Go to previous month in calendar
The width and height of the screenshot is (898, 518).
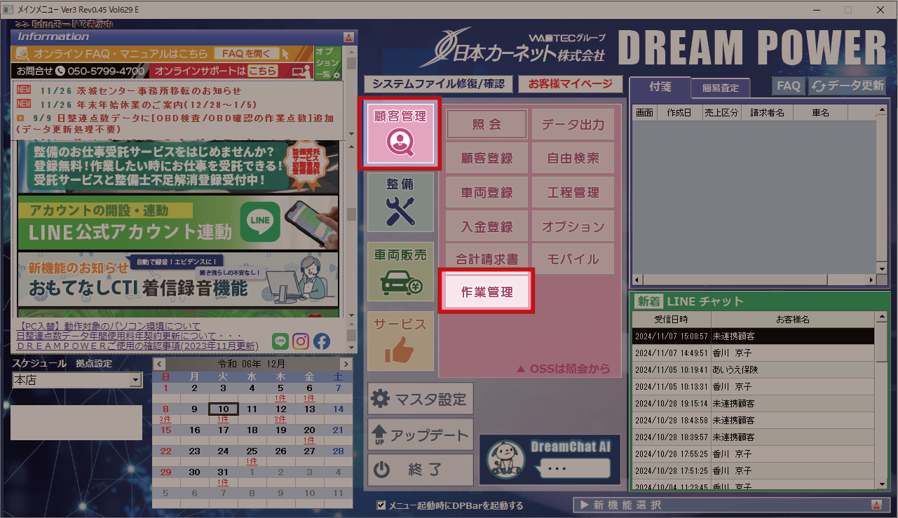(x=159, y=364)
